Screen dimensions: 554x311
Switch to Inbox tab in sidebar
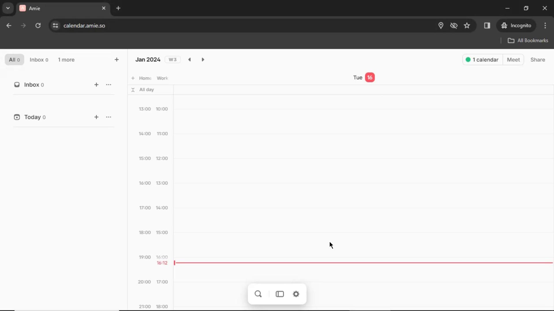pyautogui.click(x=39, y=60)
